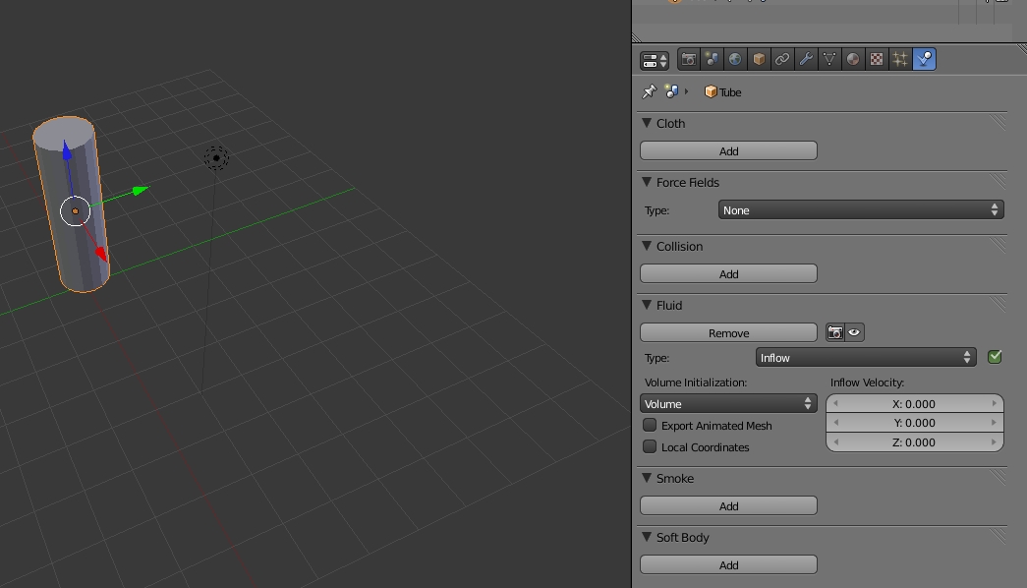Add Soft Body physics
Image resolution: width=1027 pixels, height=588 pixels.
coord(728,565)
